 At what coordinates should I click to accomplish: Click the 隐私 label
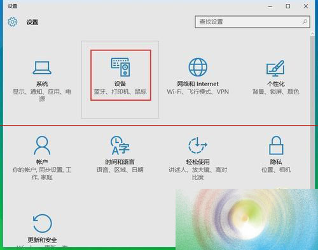(x=276, y=162)
